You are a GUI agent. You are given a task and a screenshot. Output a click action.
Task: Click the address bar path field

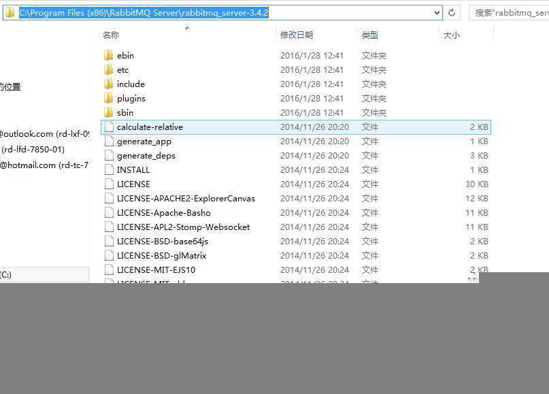pos(222,13)
